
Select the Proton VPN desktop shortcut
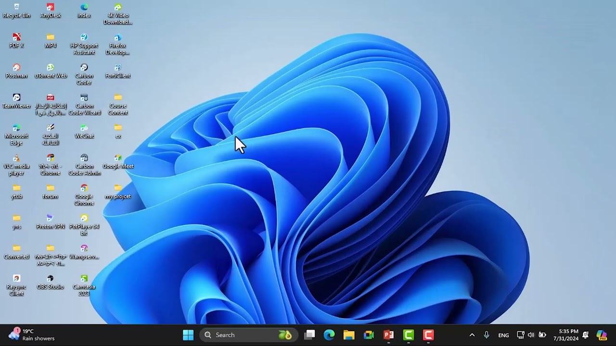click(51, 223)
